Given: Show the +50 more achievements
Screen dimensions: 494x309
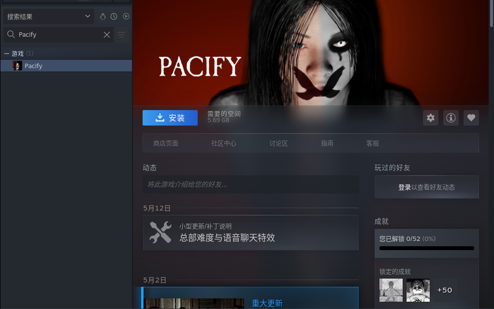Looking at the screenshot, I should coord(445,290).
